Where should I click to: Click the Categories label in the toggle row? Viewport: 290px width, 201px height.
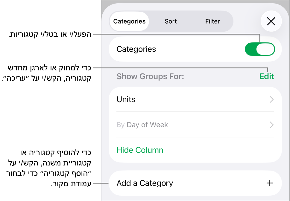pos(136,49)
